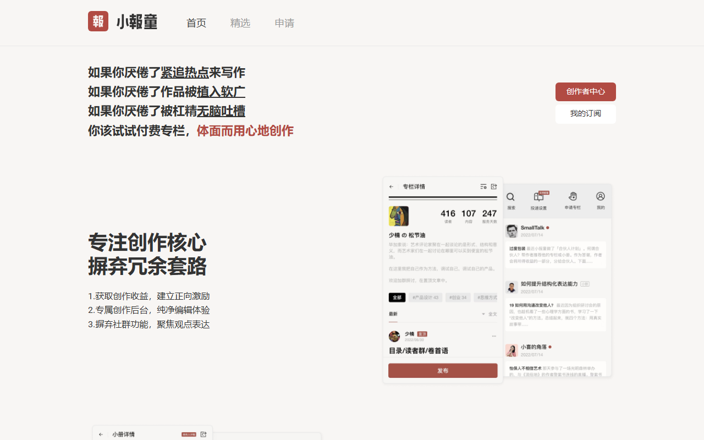704x440 pixels.
Task: Click the 107 内容 count
Action: click(469, 216)
